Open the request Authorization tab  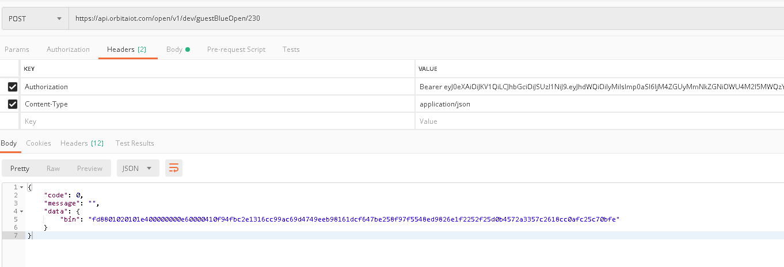[68, 49]
